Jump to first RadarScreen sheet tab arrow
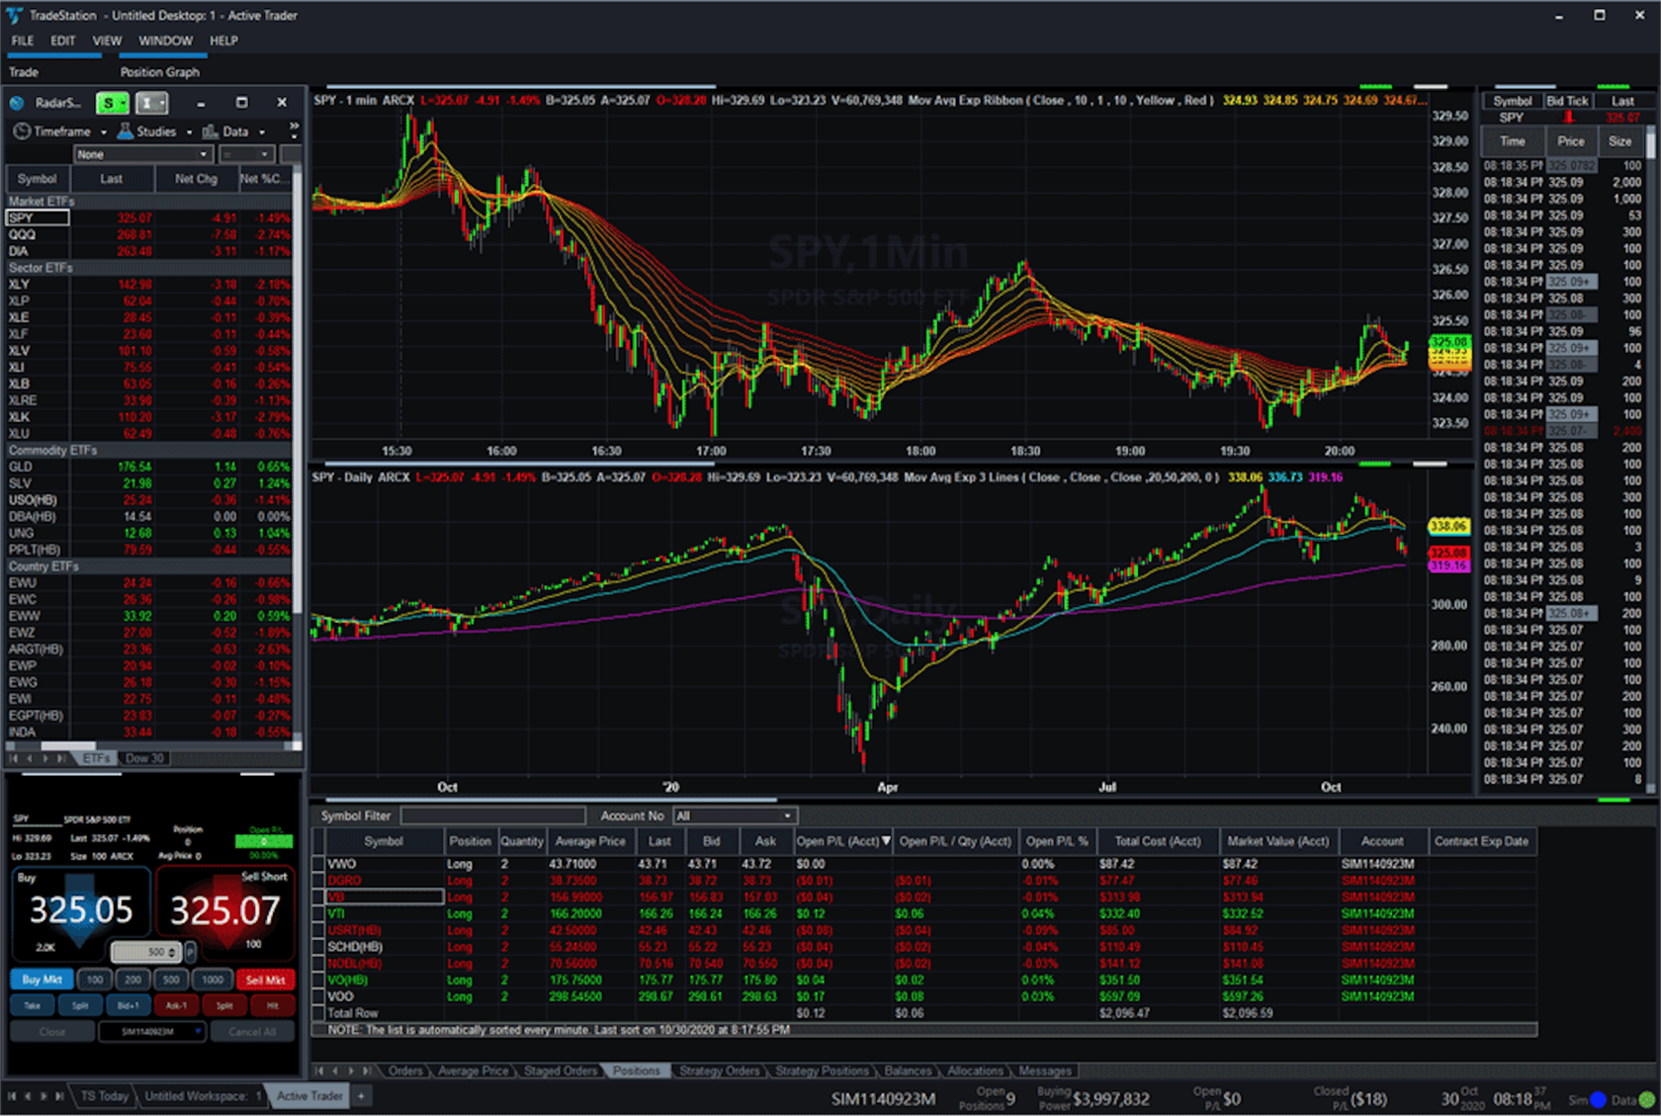This screenshot has height=1116, width=1661. coord(14,758)
